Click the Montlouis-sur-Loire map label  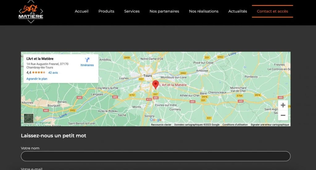coord(173,77)
